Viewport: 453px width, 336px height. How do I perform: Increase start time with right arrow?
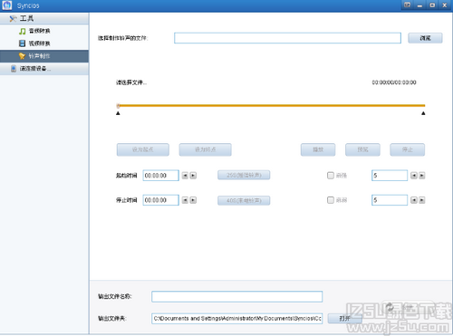click(193, 176)
